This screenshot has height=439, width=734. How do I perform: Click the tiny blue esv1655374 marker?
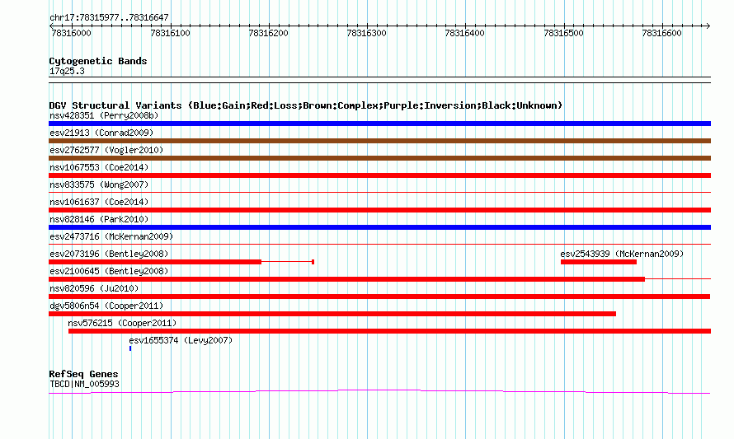pyautogui.click(x=130, y=348)
